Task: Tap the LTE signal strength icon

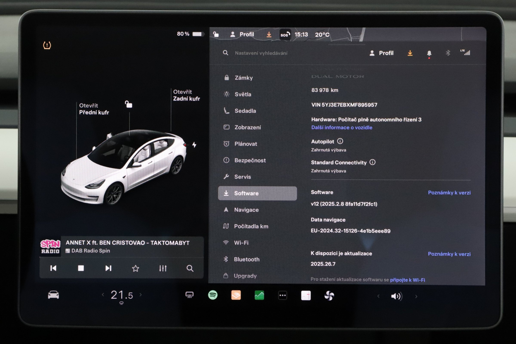Action: (465, 53)
